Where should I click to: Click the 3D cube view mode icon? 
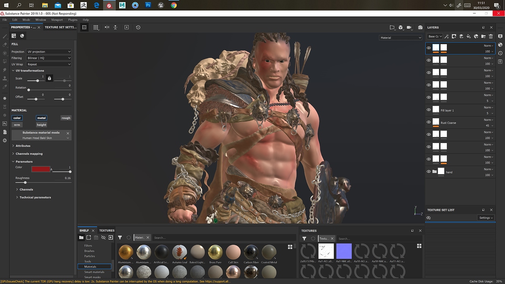401,27
